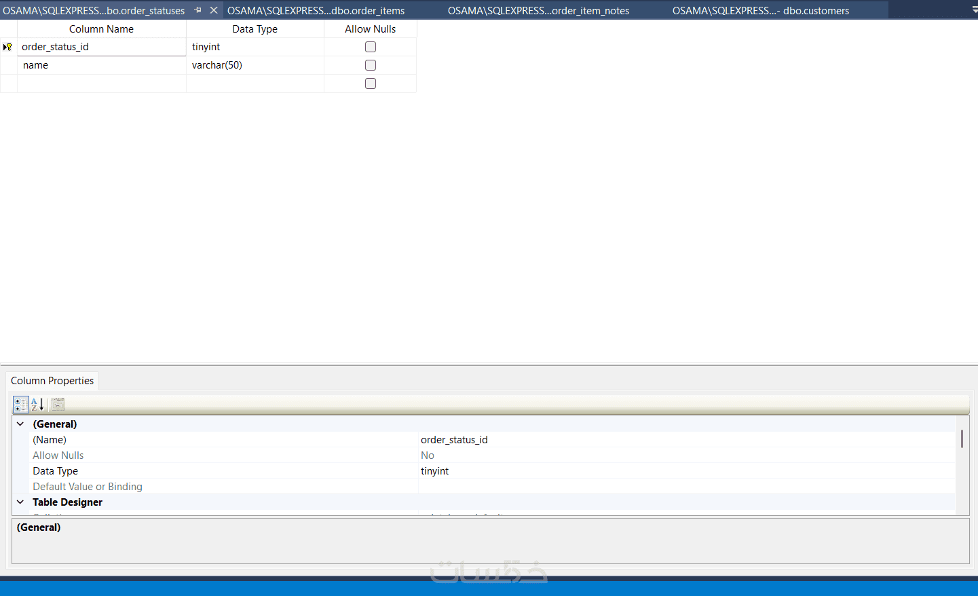Switch to the dbo.customers tab

coord(760,10)
